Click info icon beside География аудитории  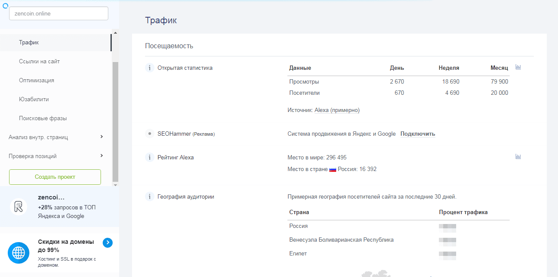click(x=149, y=197)
